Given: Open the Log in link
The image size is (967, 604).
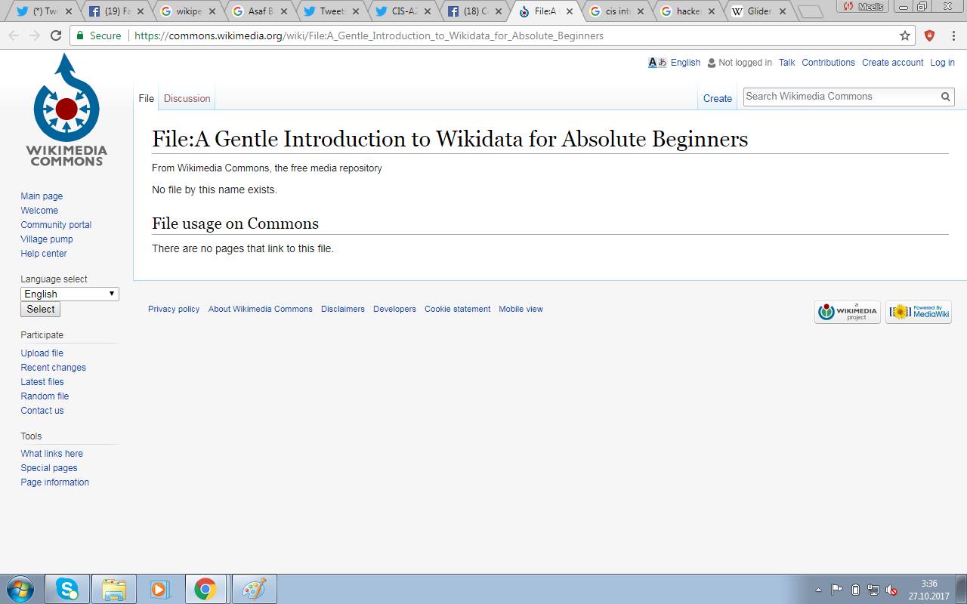Looking at the screenshot, I should tap(942, 63).
